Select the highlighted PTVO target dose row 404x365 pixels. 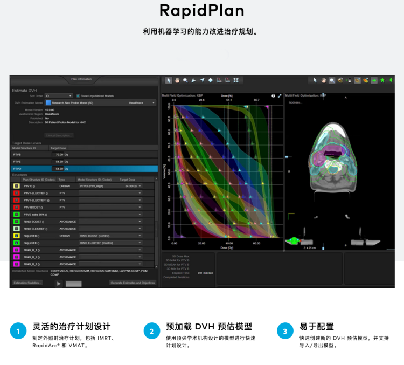click(84, 169)
